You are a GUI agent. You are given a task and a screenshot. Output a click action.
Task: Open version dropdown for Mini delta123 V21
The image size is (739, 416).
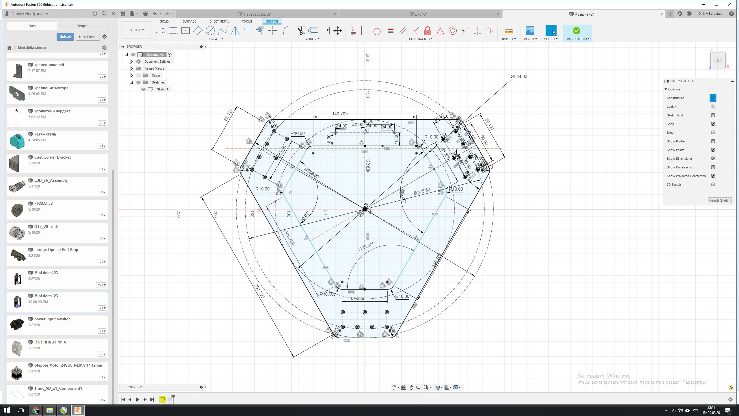point(101,285)
